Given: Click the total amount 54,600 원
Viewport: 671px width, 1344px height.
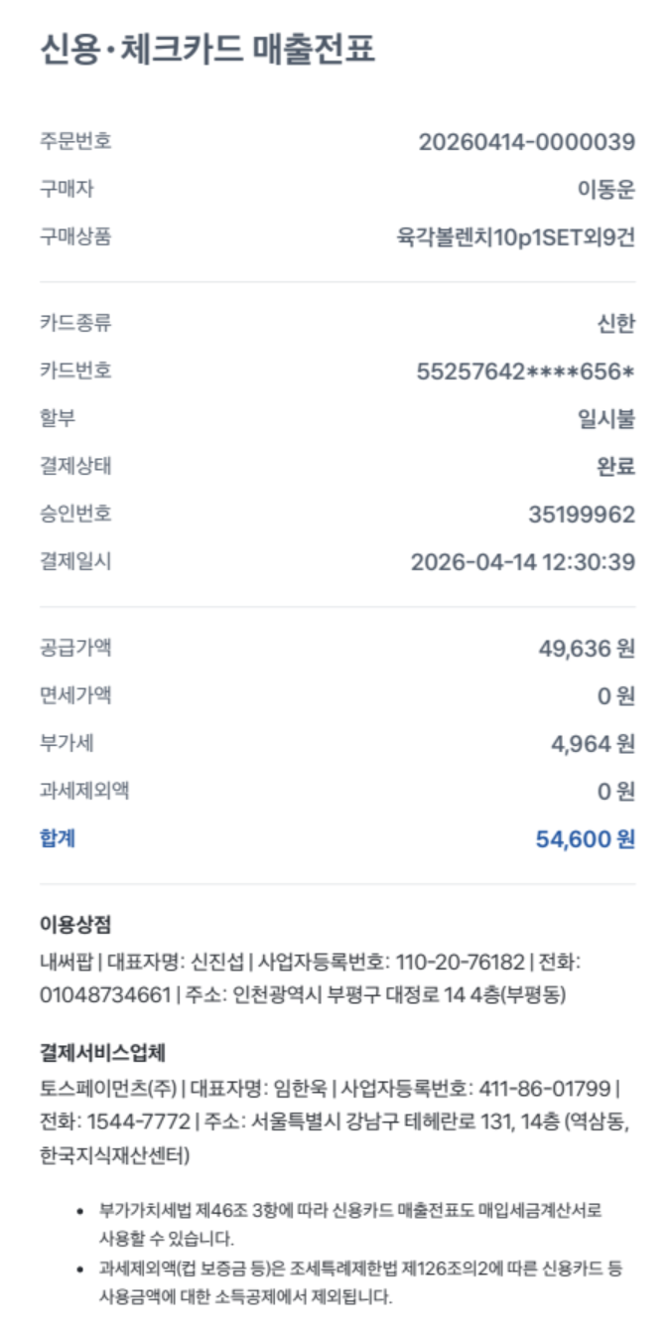Looking at the screenshot, I should coord(586,839).
